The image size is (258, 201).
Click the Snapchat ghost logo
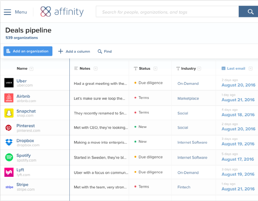point(9,113)
